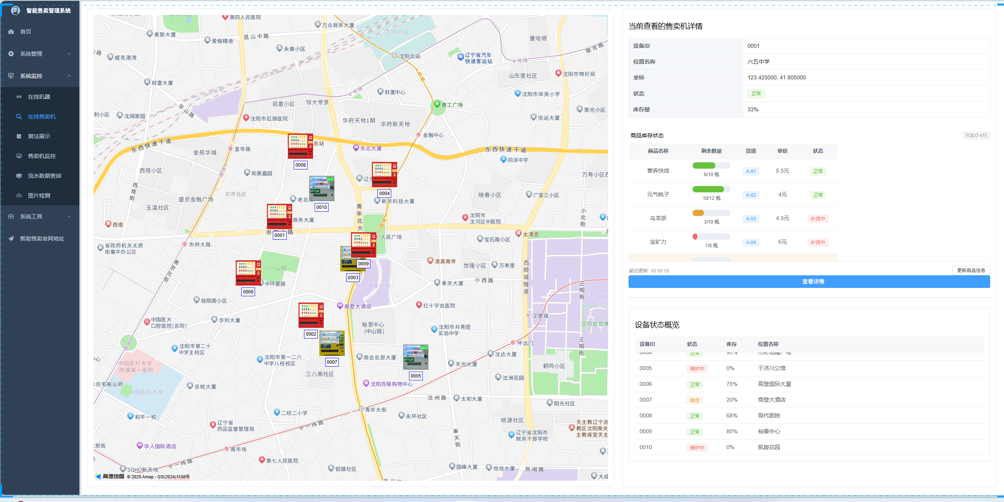1004x502 pixels.
Task: Select yellow vending machine marker 0007
Action: coord(332,343)
